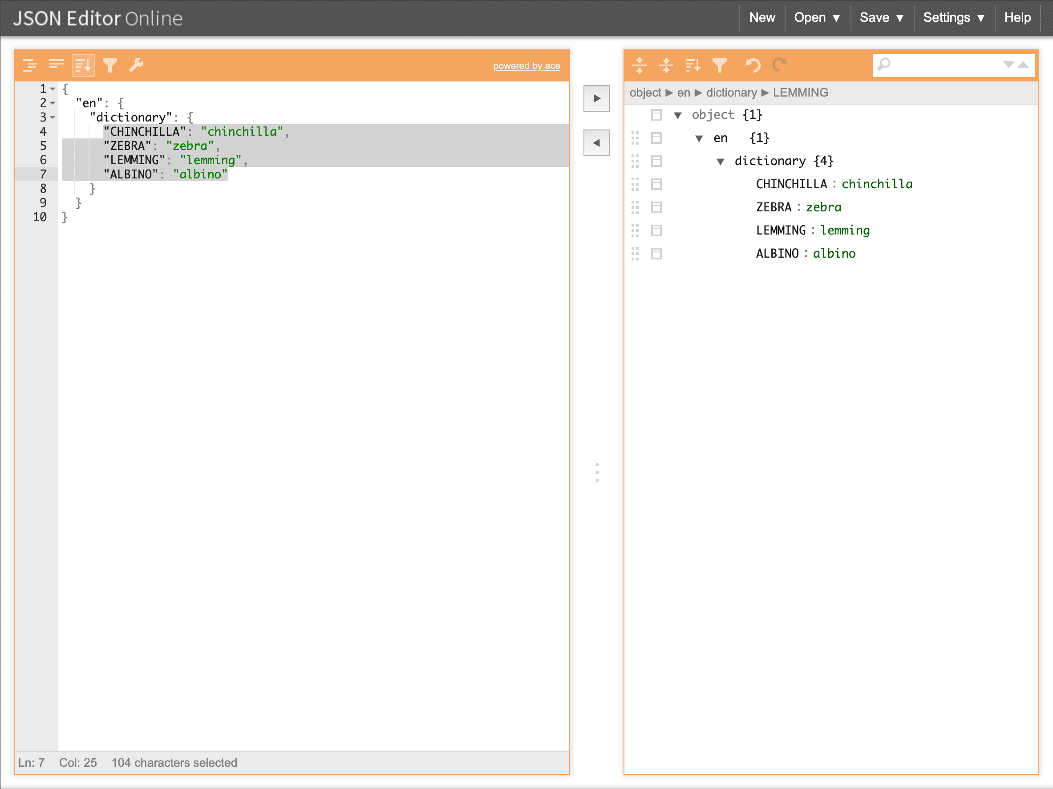This screenshot has width=1053, height=789.
Task: Sort the JSON contents in the code editor
Action: [x=83, y=65]
